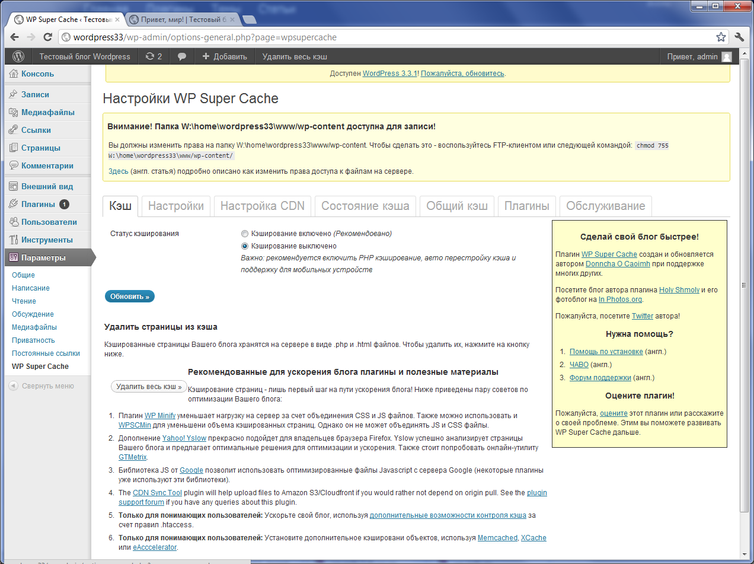Reload the page with the refresh icon
This screenshot has width=754, height=564.
tap(49, 37)
